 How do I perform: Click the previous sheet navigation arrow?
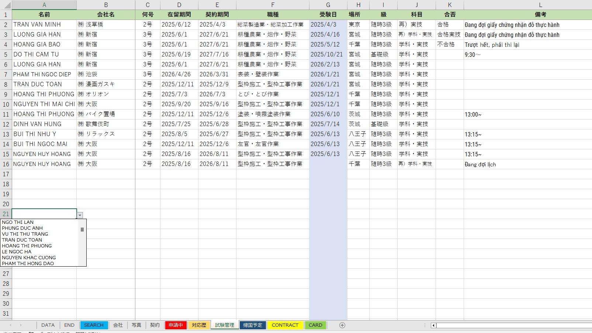coord(10,325)
